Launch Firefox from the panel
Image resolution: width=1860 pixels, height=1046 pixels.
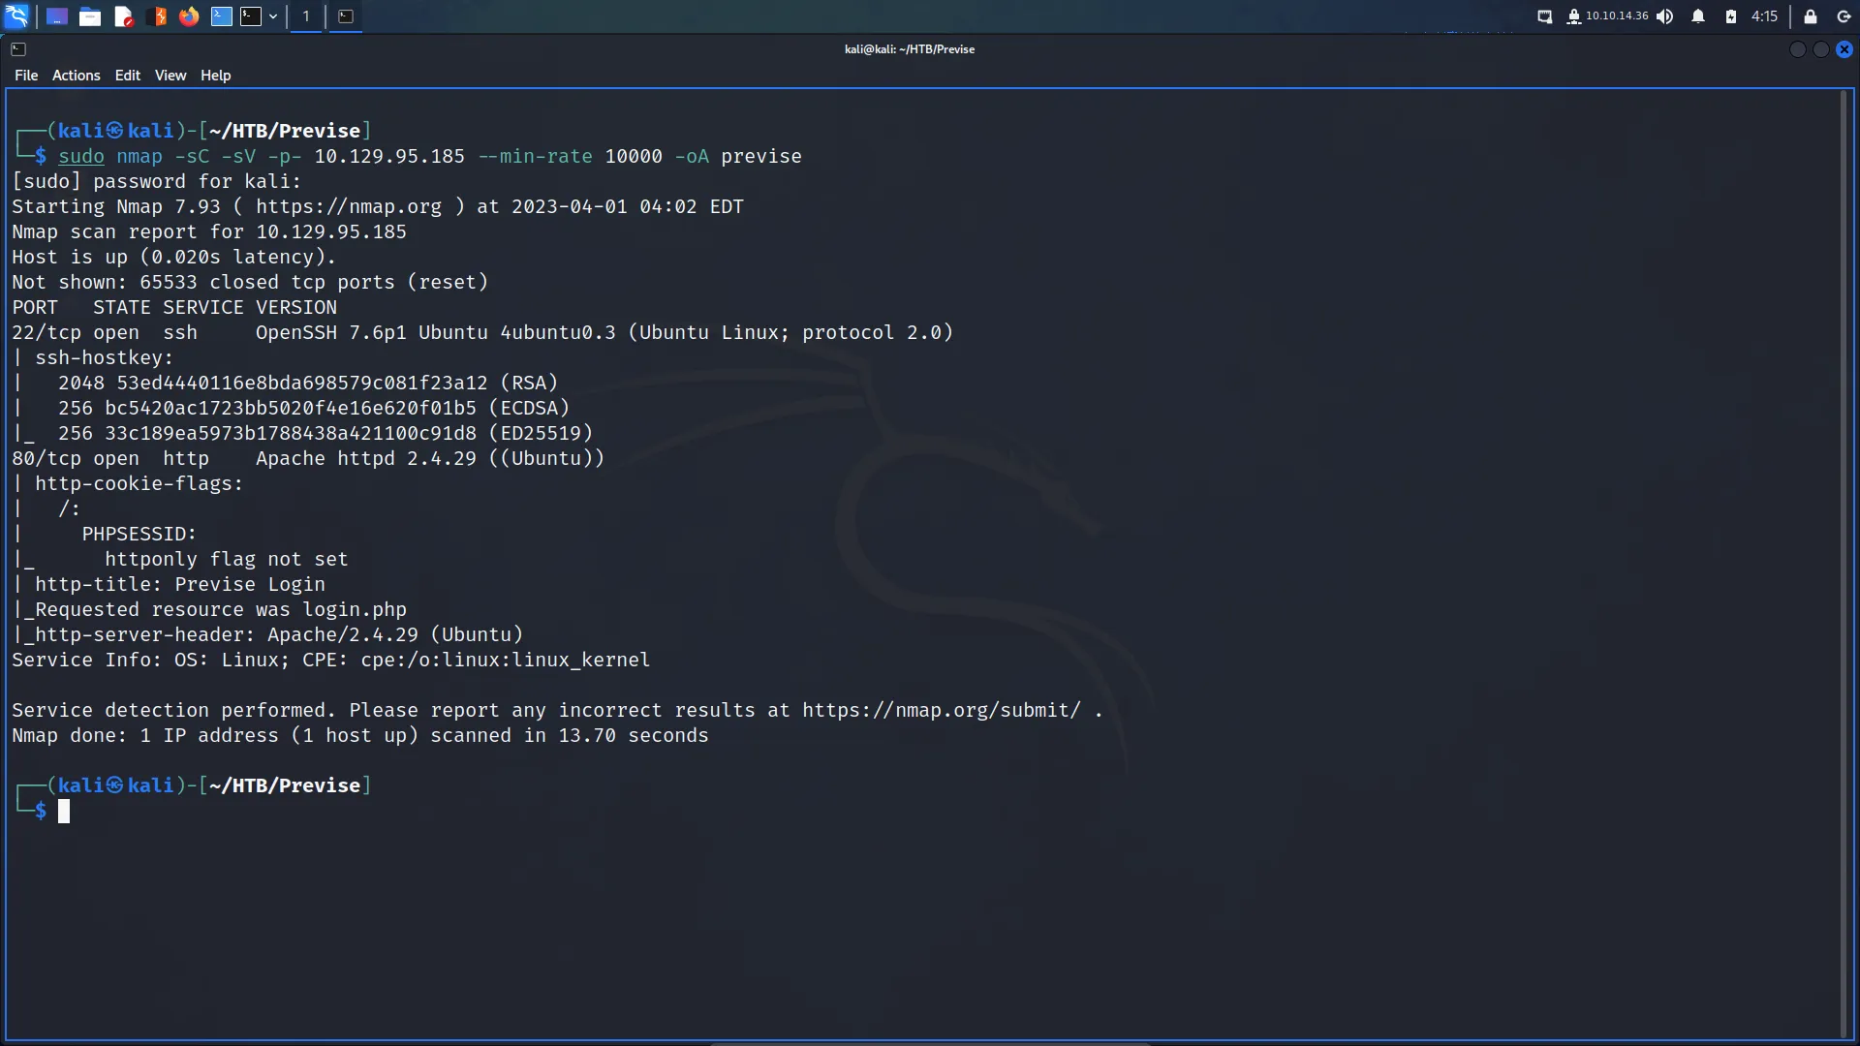pyautogui.click(x=189, y=16)
